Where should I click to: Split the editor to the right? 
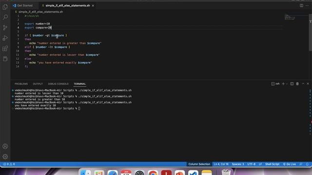(301, 5)
